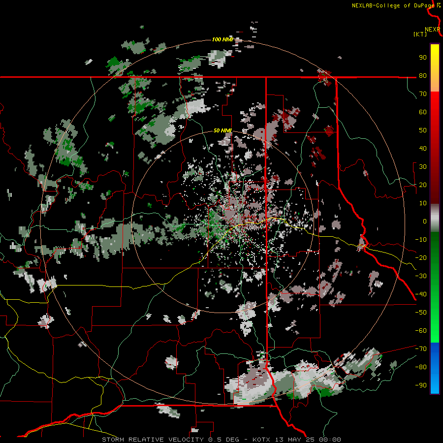The image size is (443, 443).
Task: Click the 40 value on the velocity scale
Action: pyautogui.click(x=423, y=148)
